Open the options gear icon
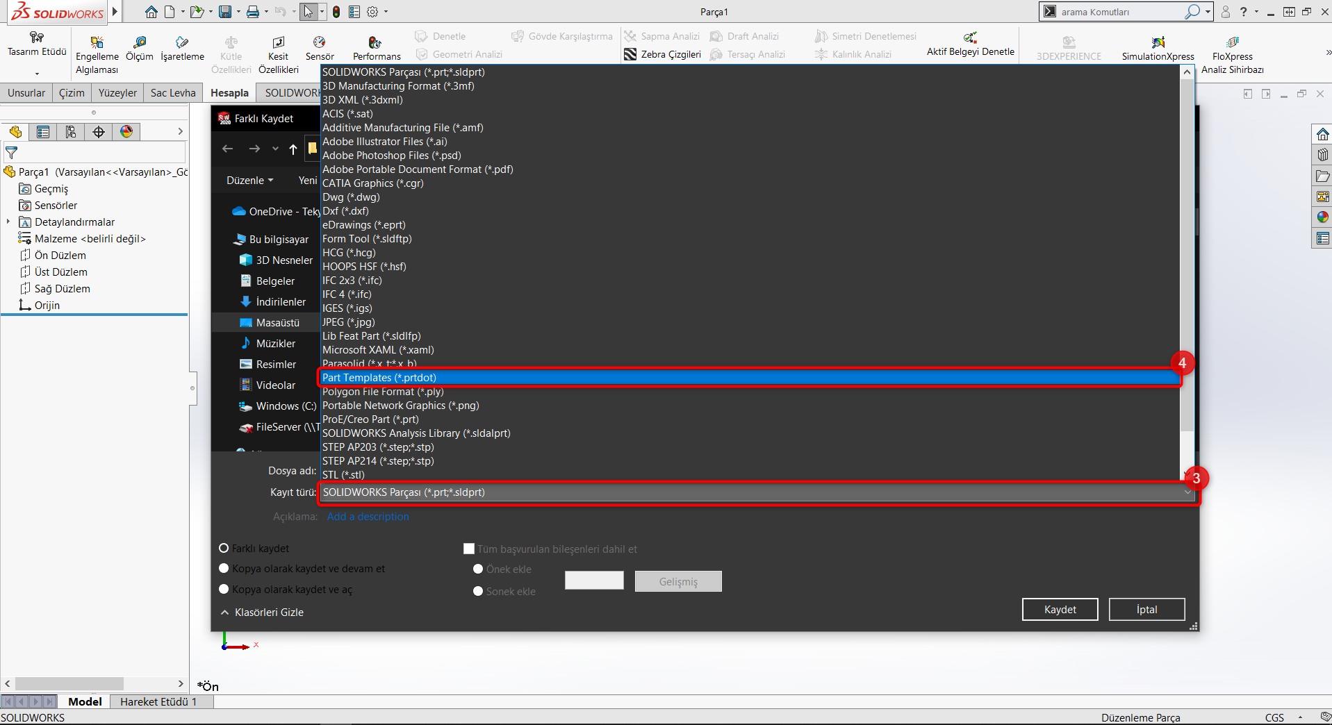The height and width of the screenshot is (725, 1332). [372, 12]
